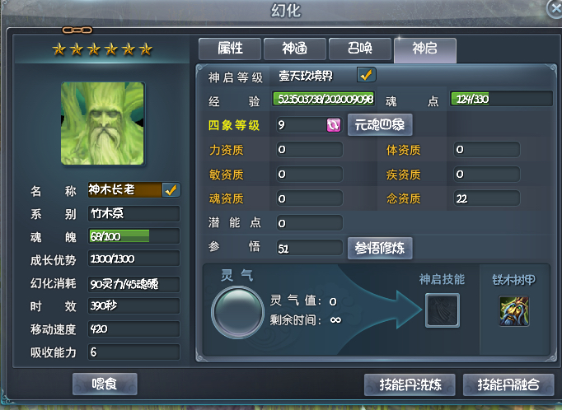Image resolution: width=562 pixels, height=410 pixels.
Task: Click the 参悟修炼 button
Action: coord(380,248)
